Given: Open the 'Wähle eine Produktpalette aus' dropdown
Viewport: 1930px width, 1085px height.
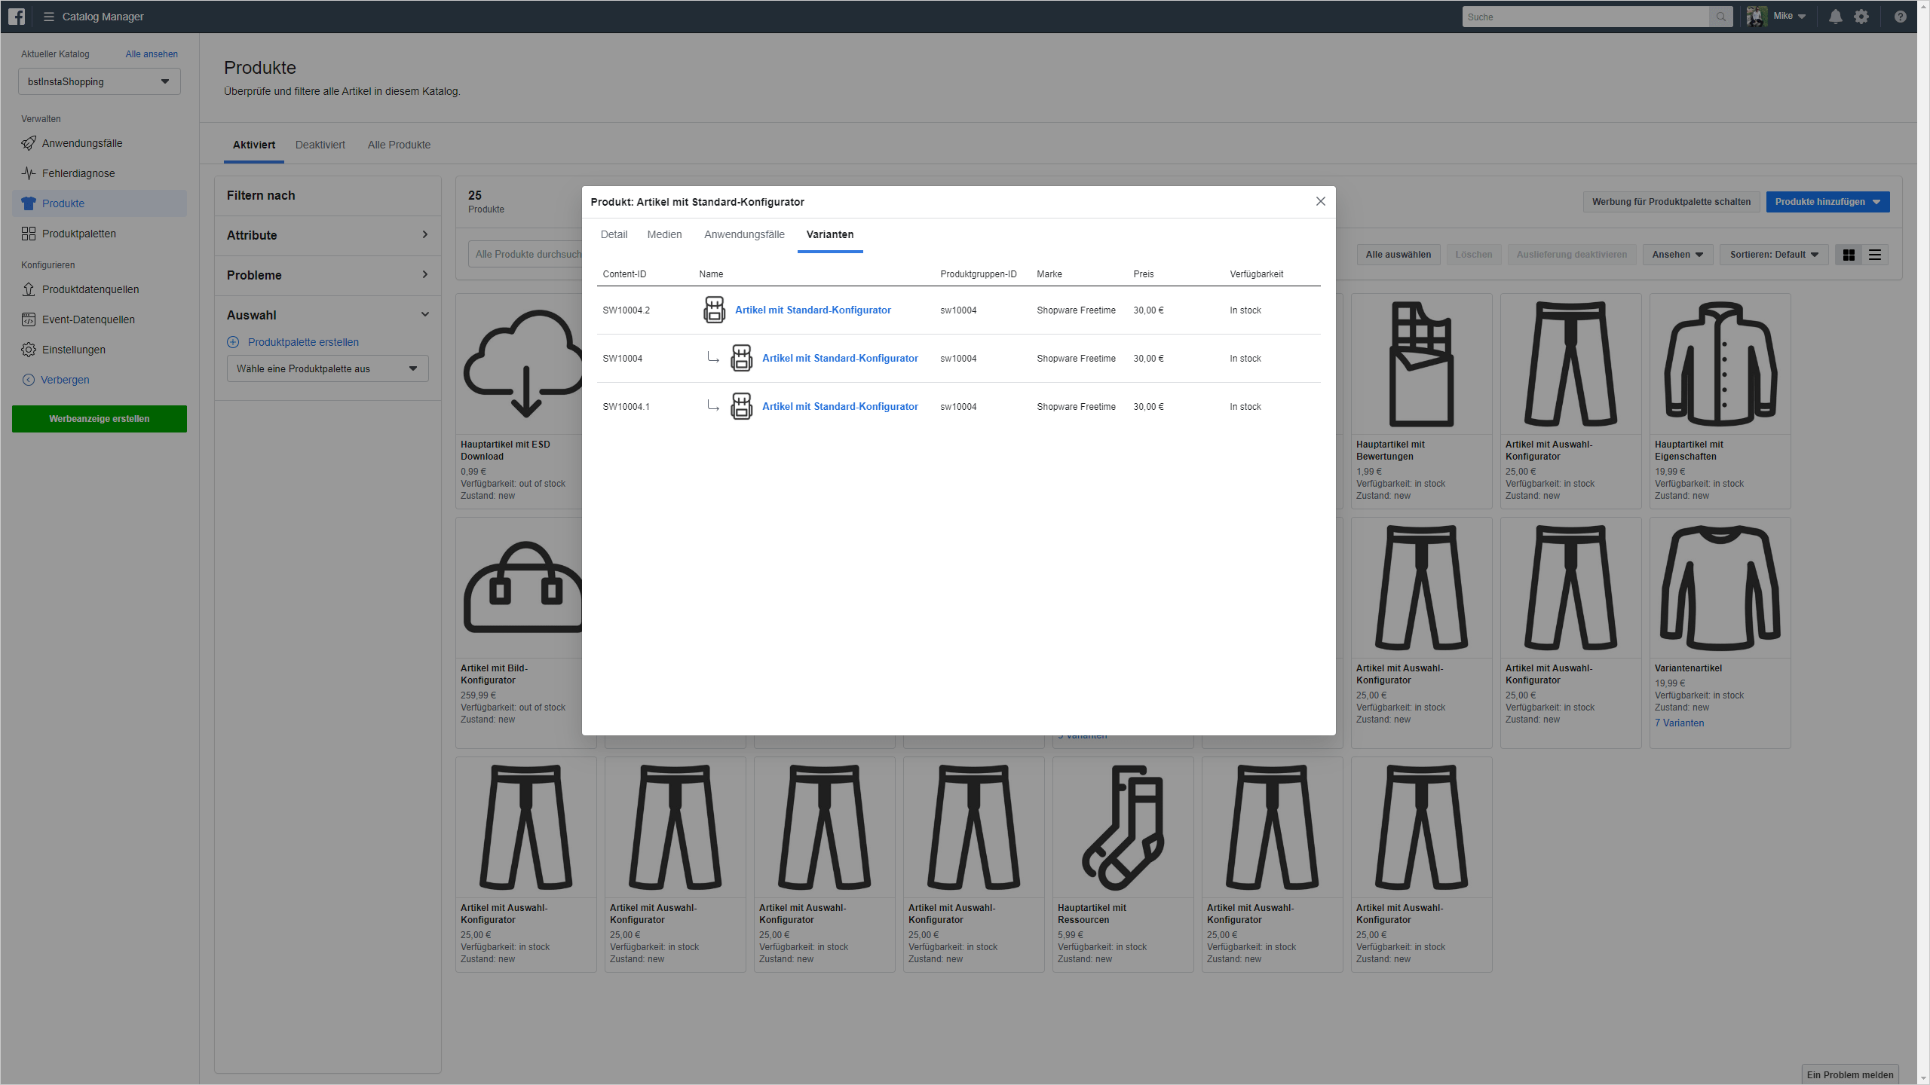Looking at the screenshot, I should pyautogui.click(x=328, y=368).
